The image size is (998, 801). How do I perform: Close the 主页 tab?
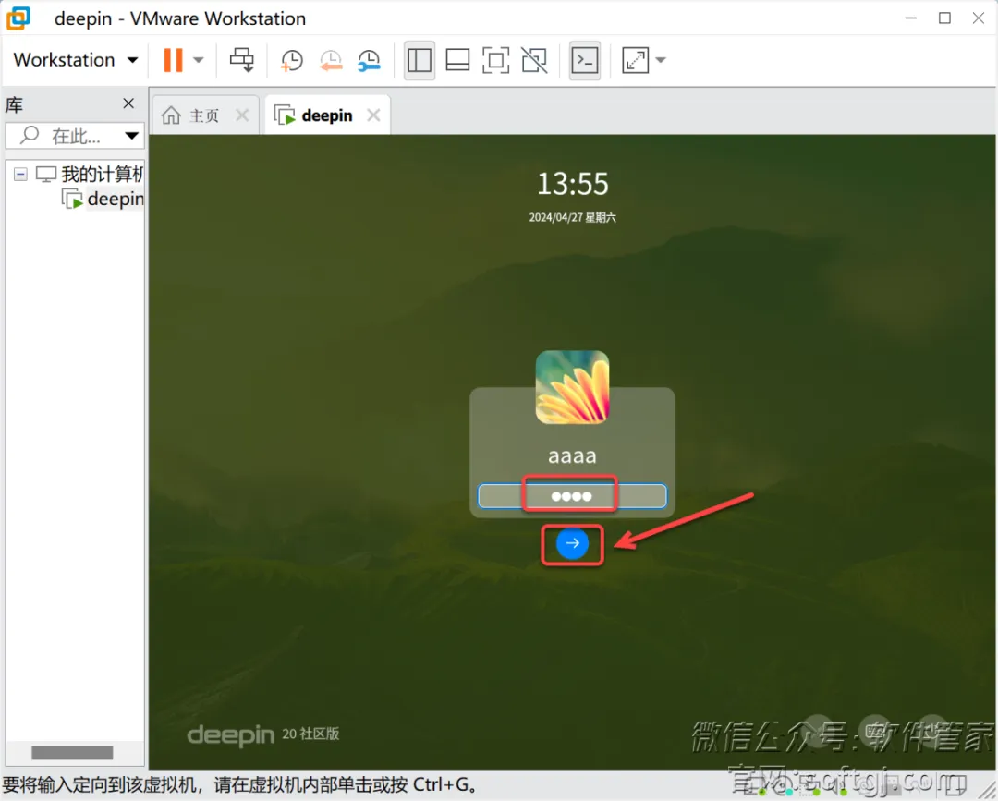click(242, 115)
